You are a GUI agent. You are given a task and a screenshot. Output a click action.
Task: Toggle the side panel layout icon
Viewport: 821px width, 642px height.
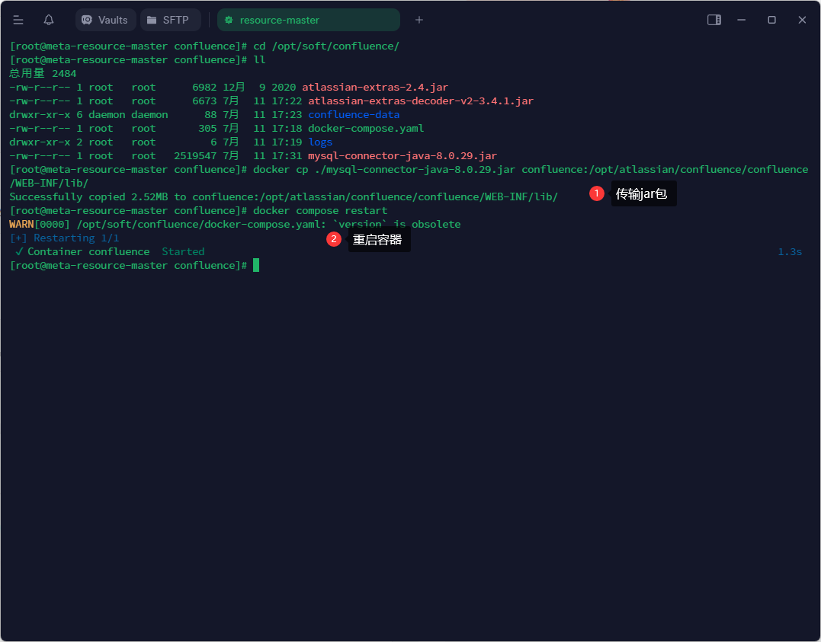click(x=714, y=20)
